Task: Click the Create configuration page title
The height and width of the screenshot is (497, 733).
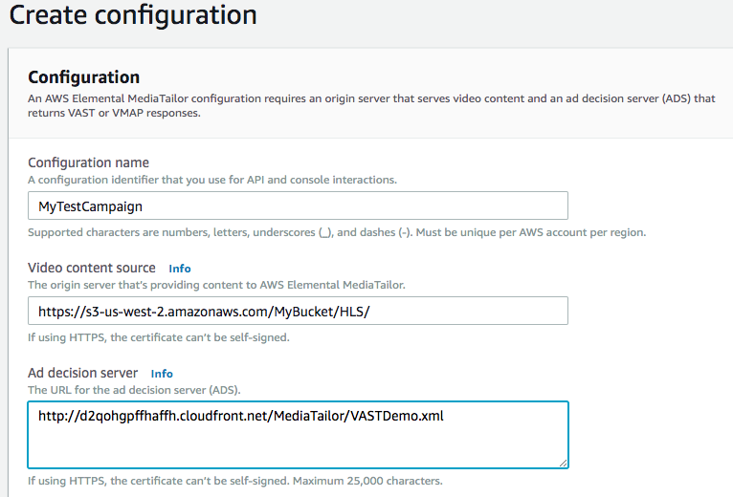Action: 133,15
